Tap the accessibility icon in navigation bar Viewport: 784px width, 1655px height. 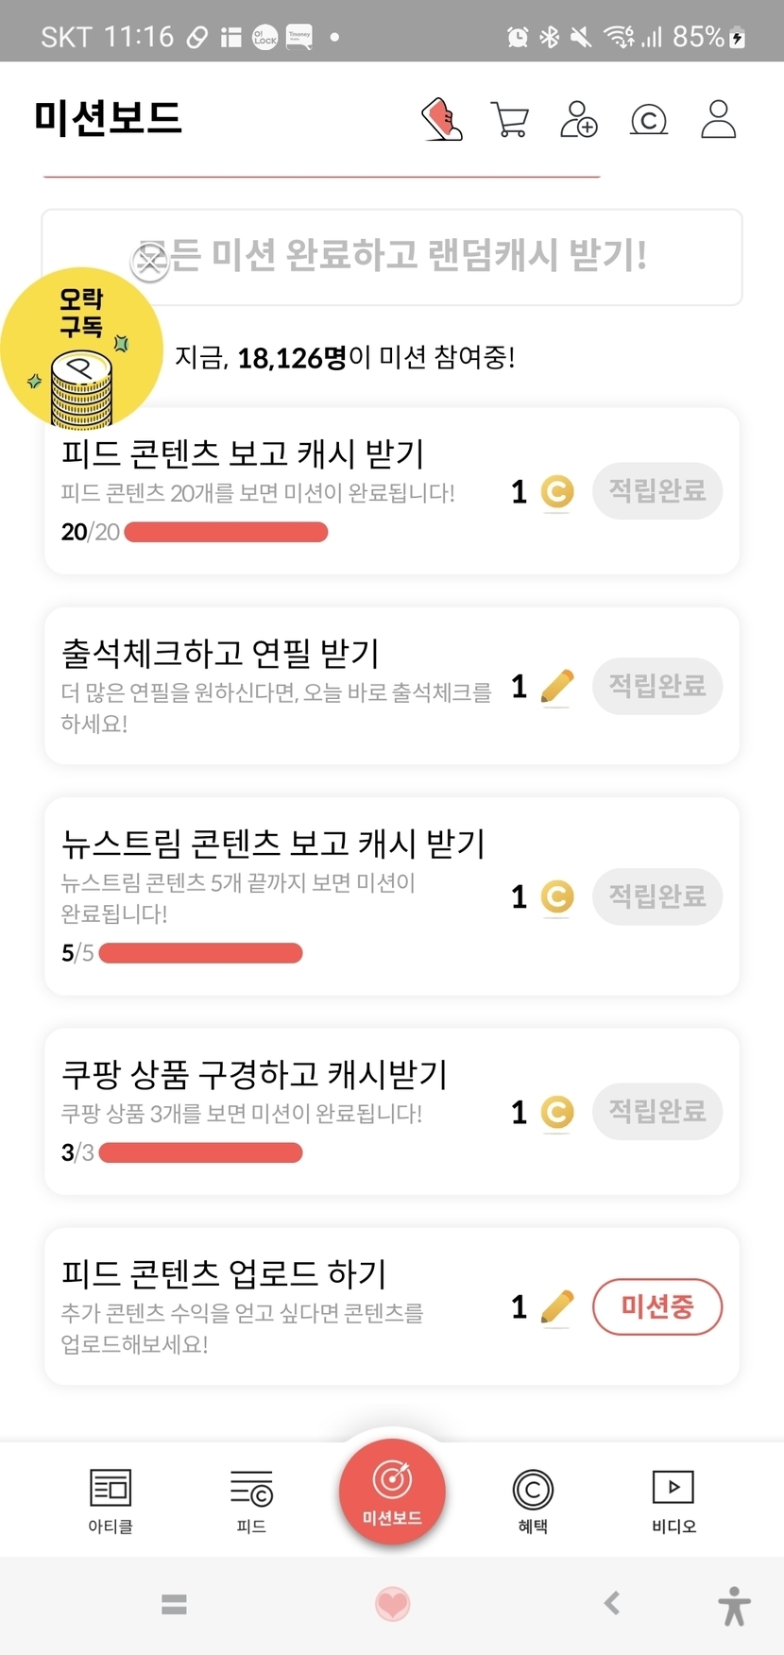(x=734, y=1604)
